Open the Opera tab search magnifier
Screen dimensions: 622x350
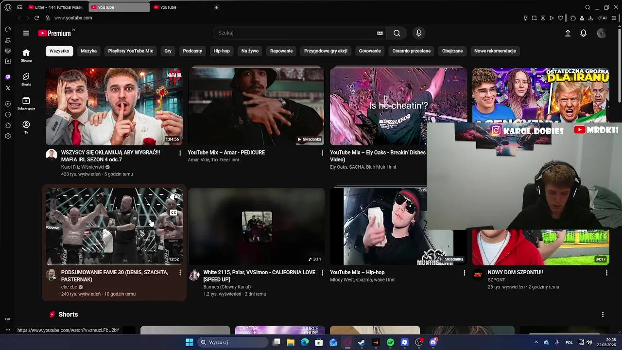pos(587,7)
